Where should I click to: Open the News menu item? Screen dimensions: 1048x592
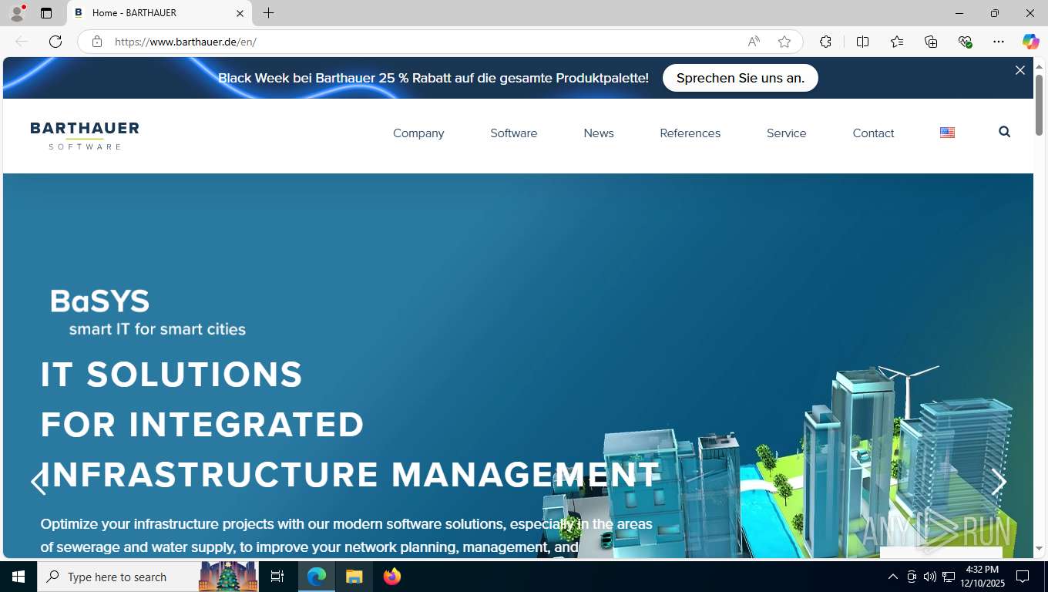(x=599, y=133)
